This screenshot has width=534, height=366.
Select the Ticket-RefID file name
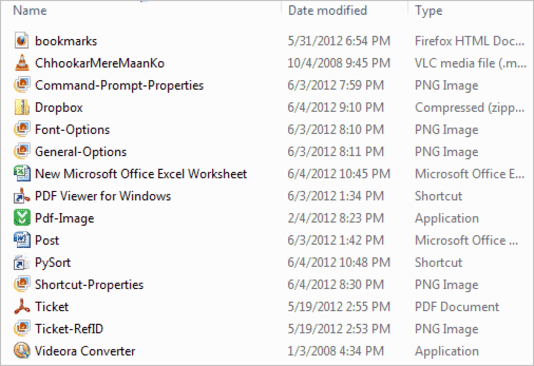coord(69,329)
